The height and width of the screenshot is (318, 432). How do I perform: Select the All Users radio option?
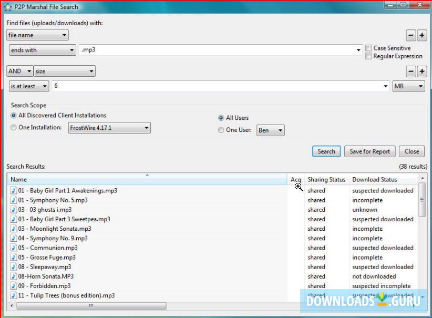[221, 118]
